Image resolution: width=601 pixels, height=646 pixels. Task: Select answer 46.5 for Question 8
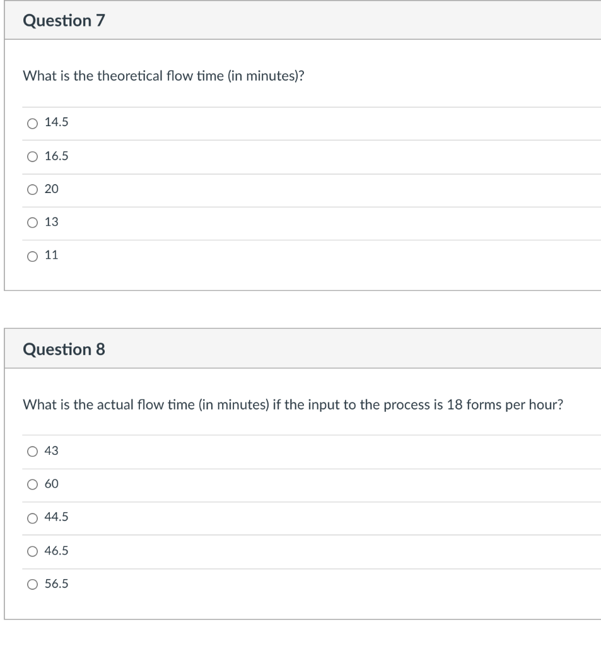(x=32, y=551)
